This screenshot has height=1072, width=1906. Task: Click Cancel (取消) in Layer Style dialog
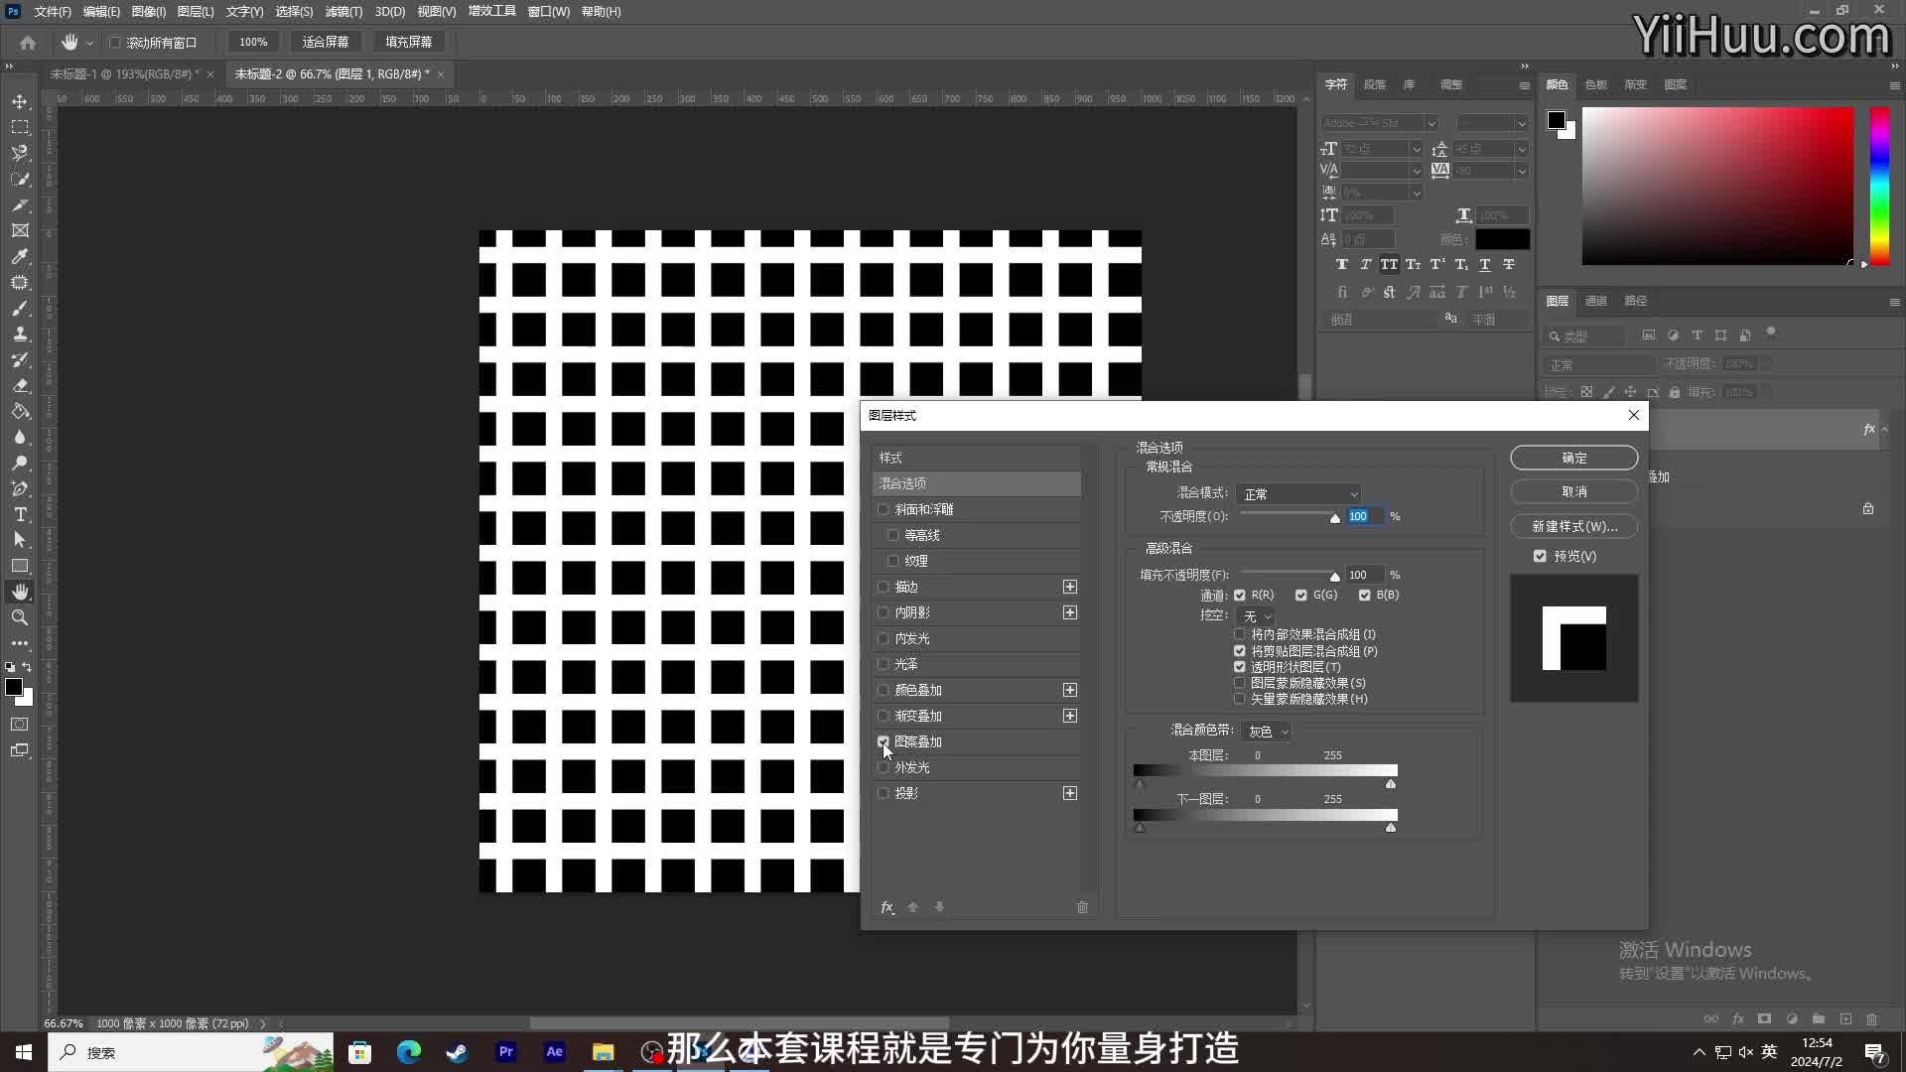point(1574,491)
